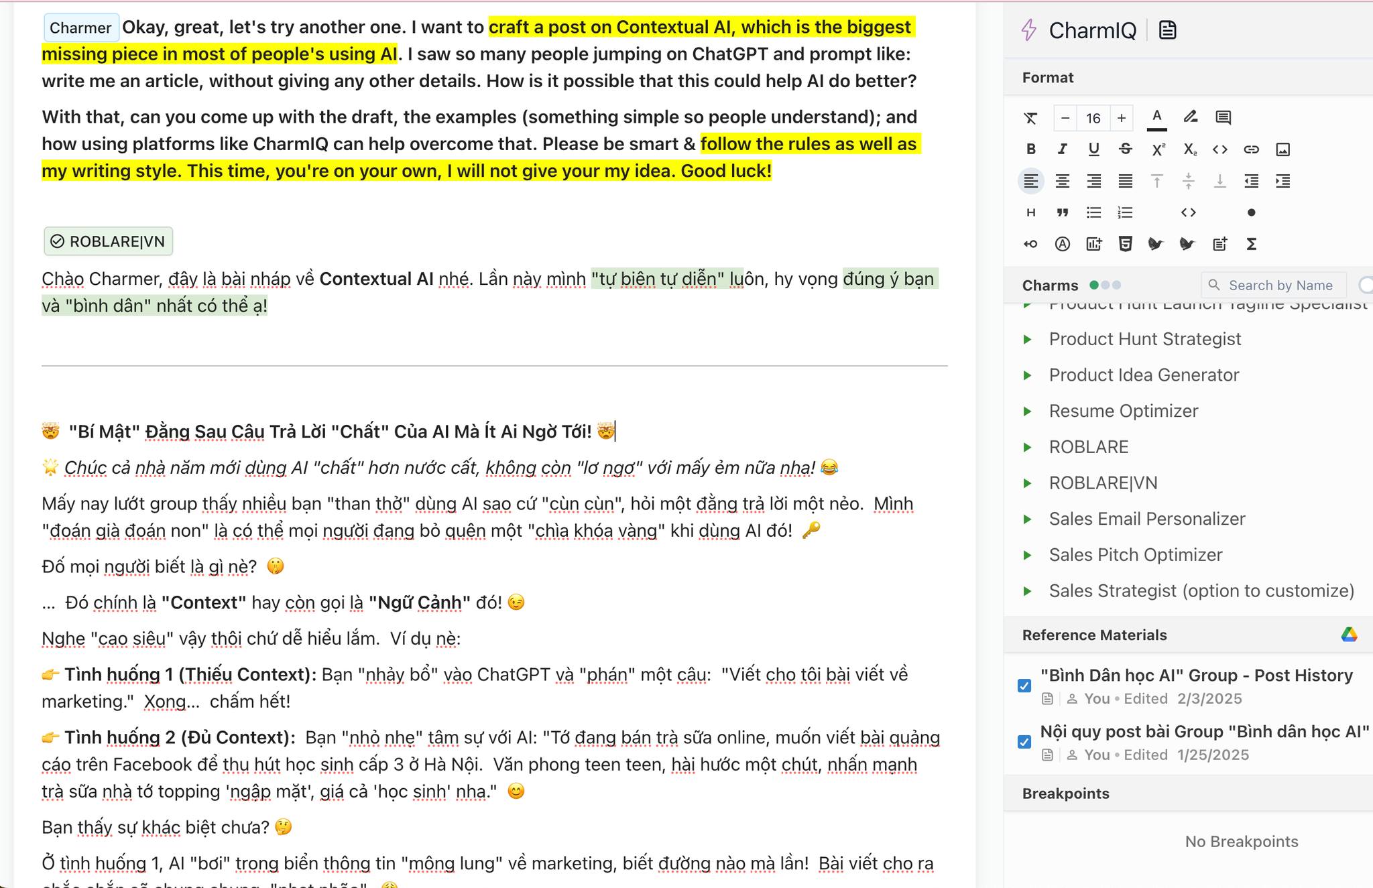Uncheck the Nội quy post bài reference
The image size is (1373, 888).
[1024, 742]
